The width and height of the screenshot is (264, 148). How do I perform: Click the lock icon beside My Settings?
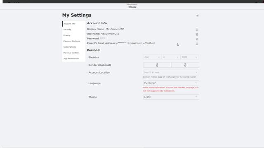197,15
